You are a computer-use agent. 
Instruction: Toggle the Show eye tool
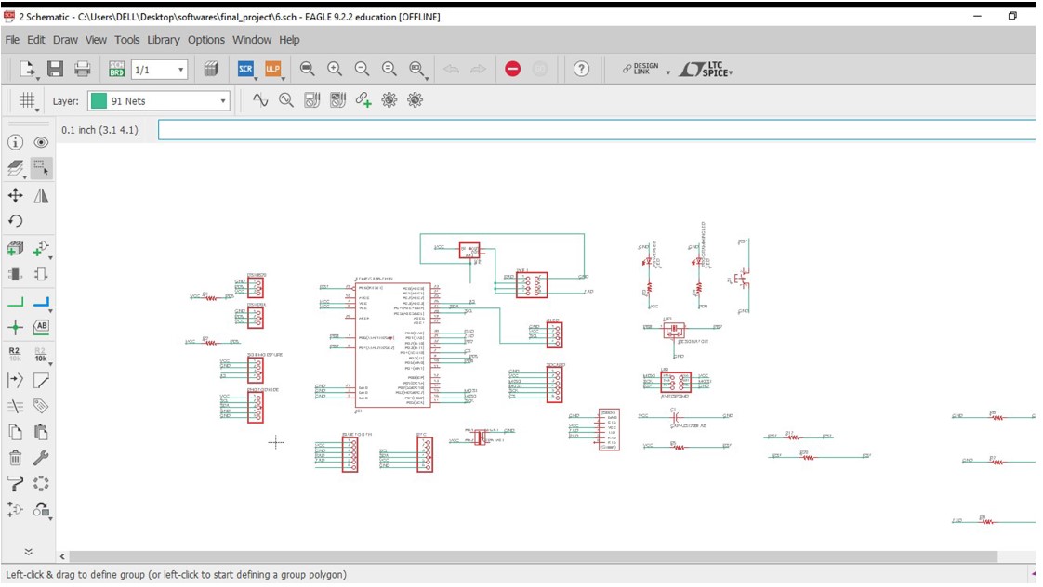(x=41, y=142)
